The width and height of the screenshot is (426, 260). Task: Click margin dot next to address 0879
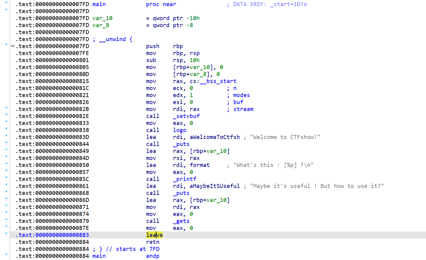pyautogui.click(x=6, y=219)
